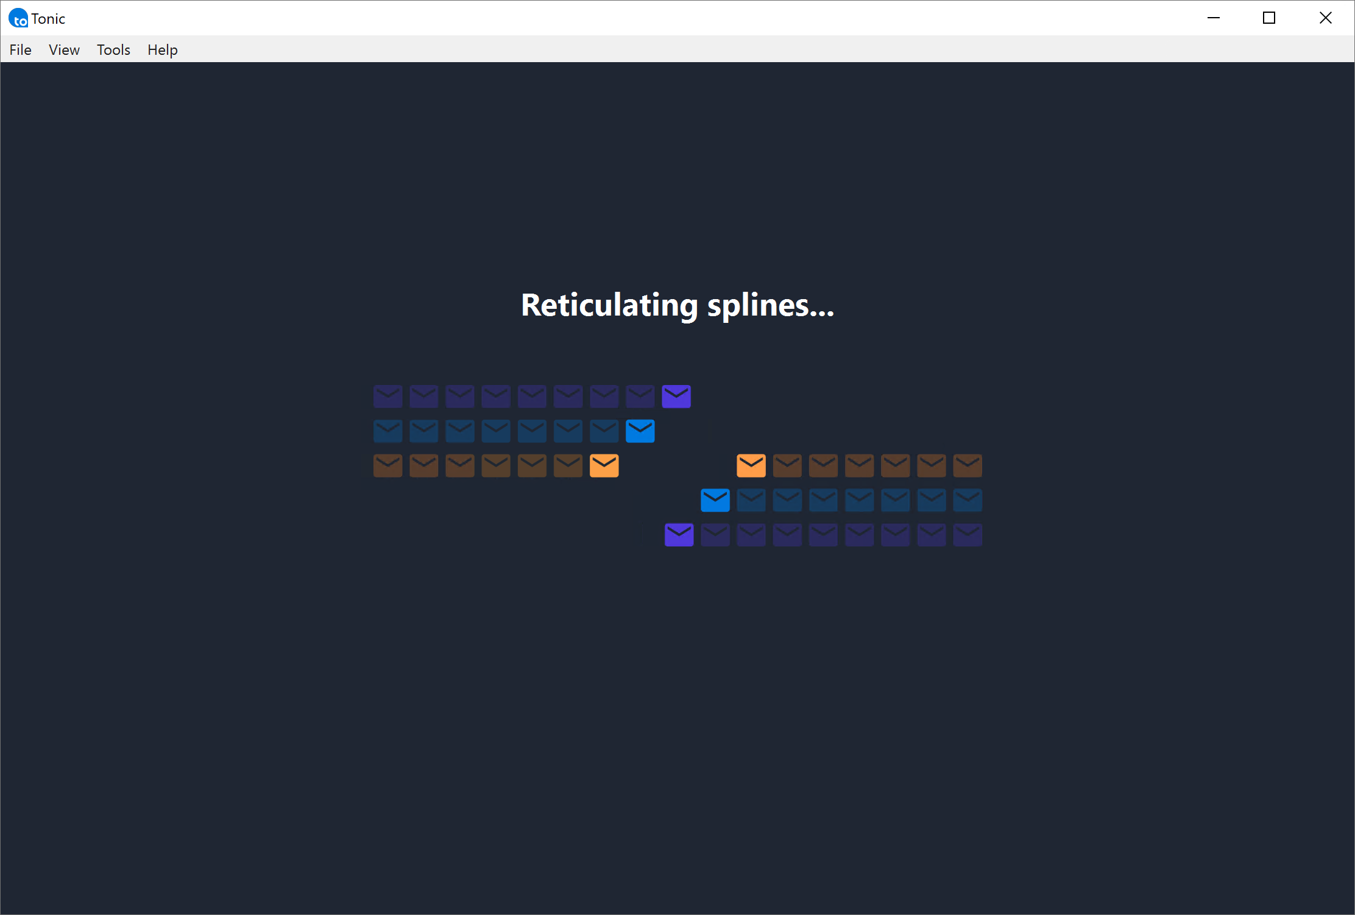Click the bright orange envelope in right group
The height and width of the screenshot is (915, 1355).
coord(751,465)
